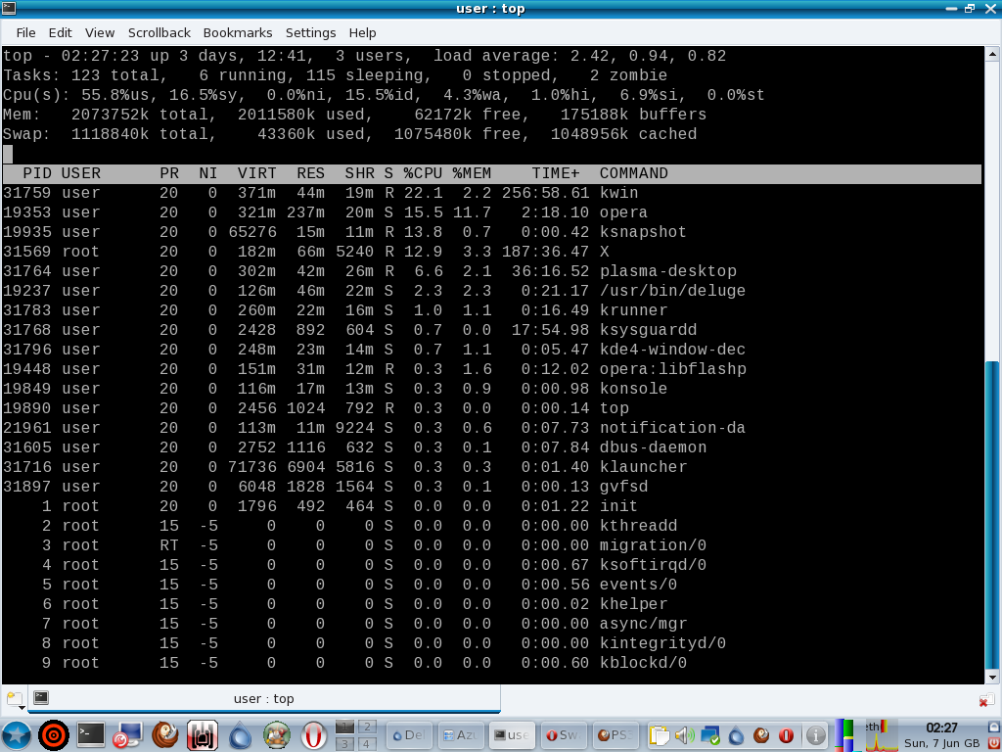Launch the Deluge water-drop launcher icon
This screenshot has height=752, width=1002.
[x=241, y=735]
